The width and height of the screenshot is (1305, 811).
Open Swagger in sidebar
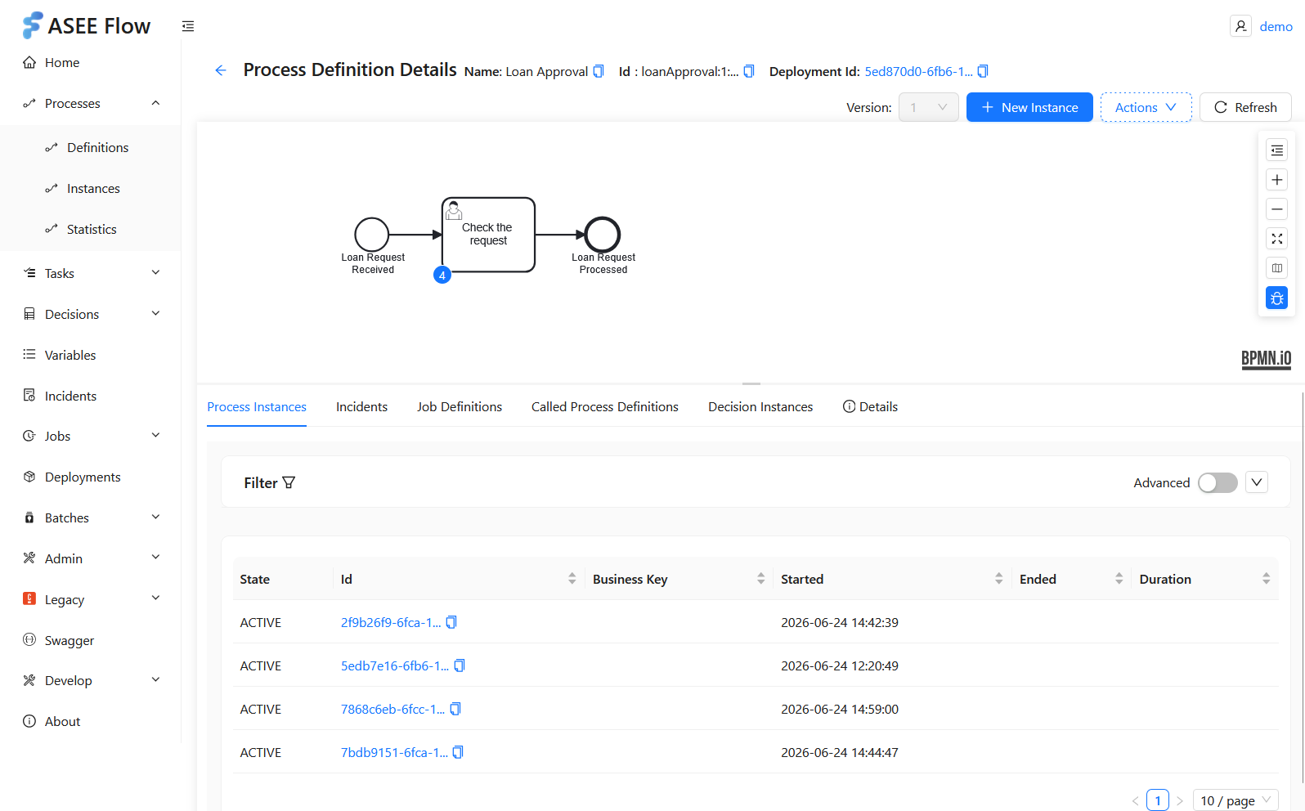70,640
